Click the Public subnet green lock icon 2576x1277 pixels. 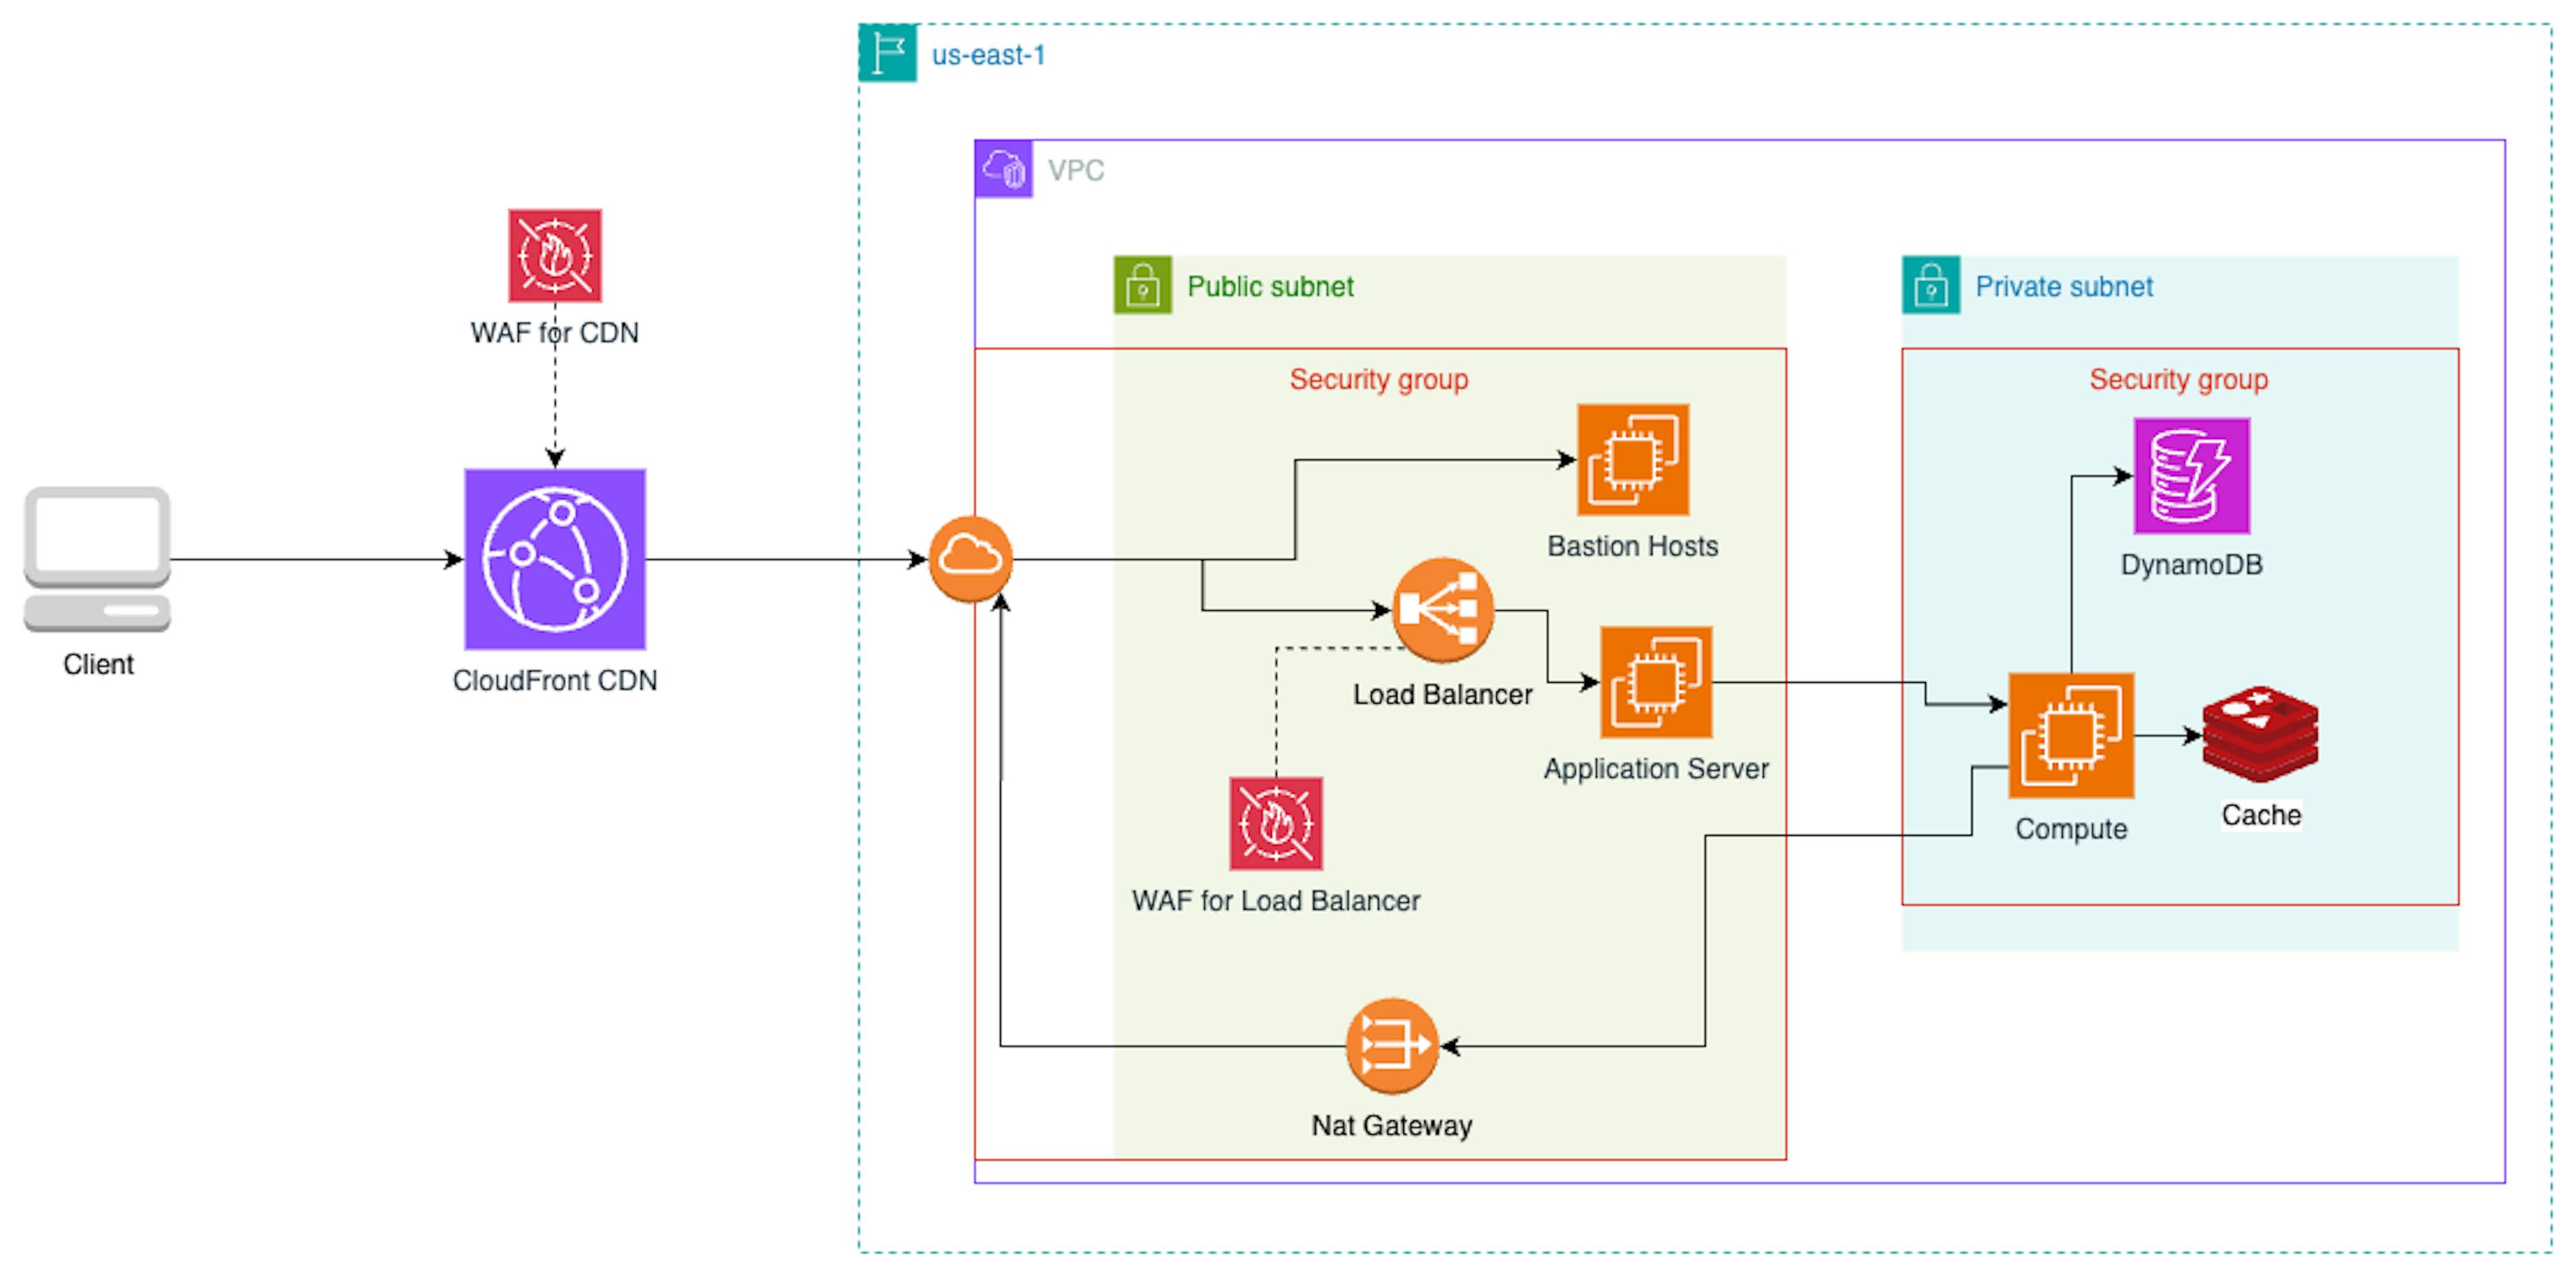(1142, 285)
